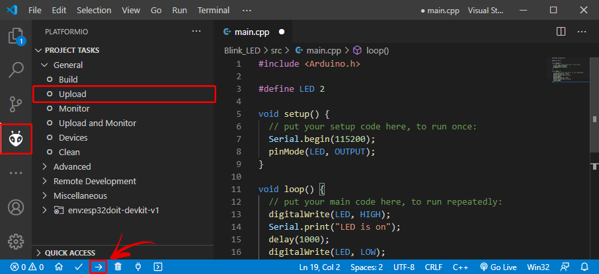599x274 pixels.
Task: Open the Explorer view in activity bar
Action: coord(16,36)
